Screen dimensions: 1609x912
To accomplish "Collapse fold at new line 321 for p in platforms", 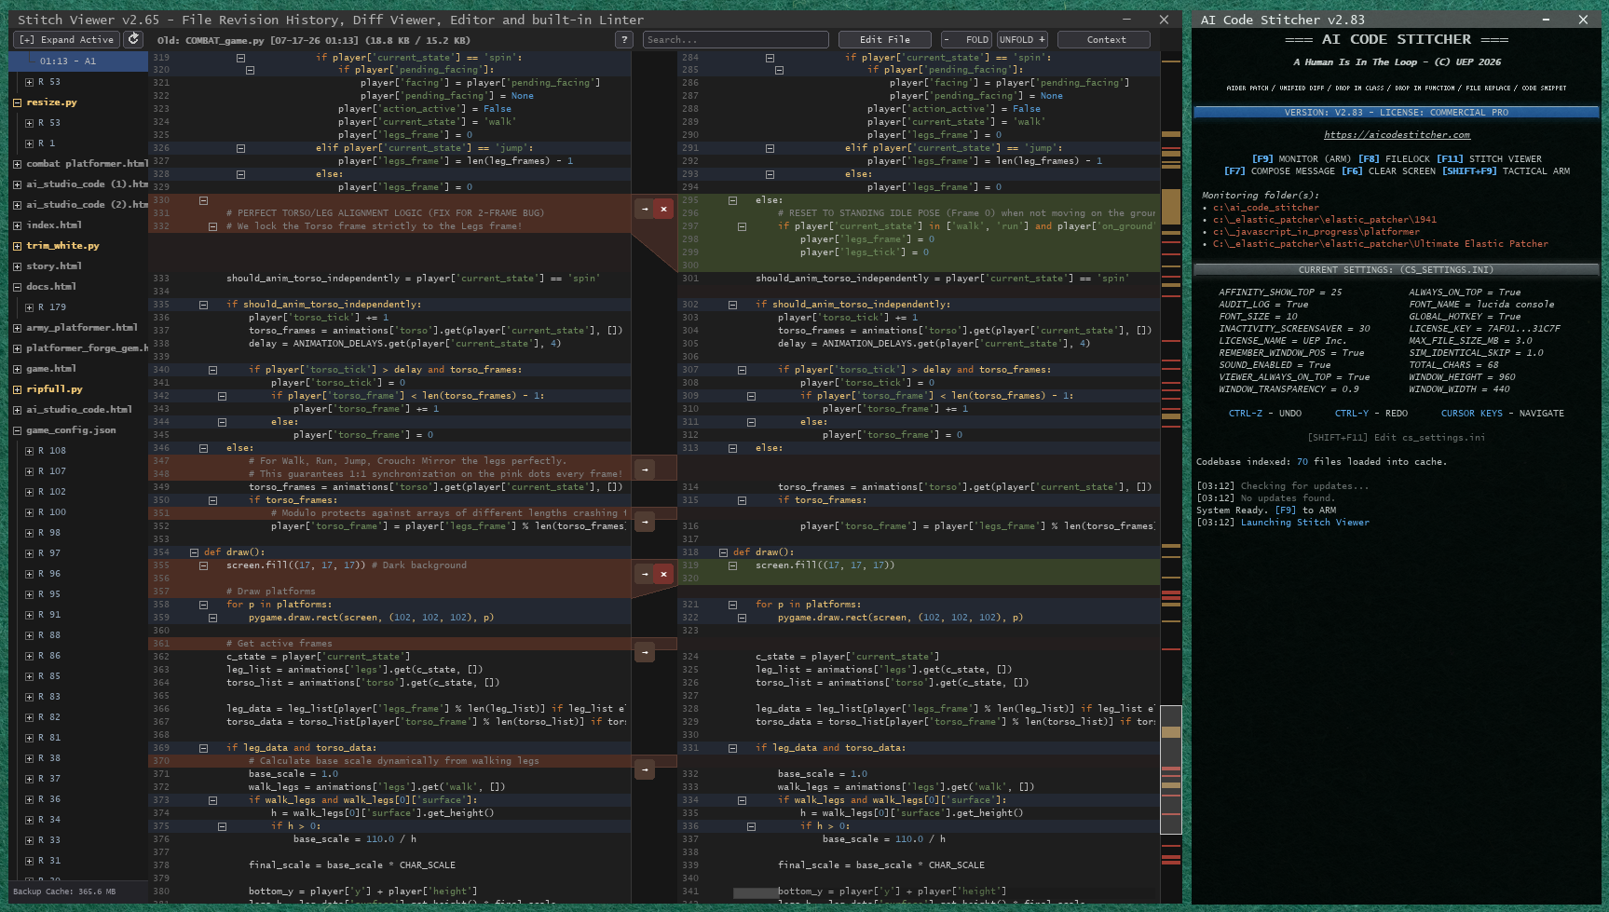I will click(x=732, y=605).
